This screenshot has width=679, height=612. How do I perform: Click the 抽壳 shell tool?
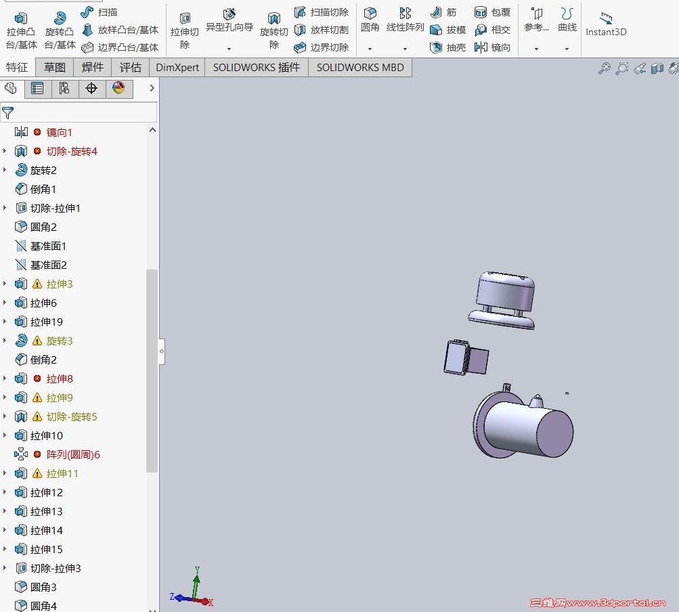(x=447, y=47)
